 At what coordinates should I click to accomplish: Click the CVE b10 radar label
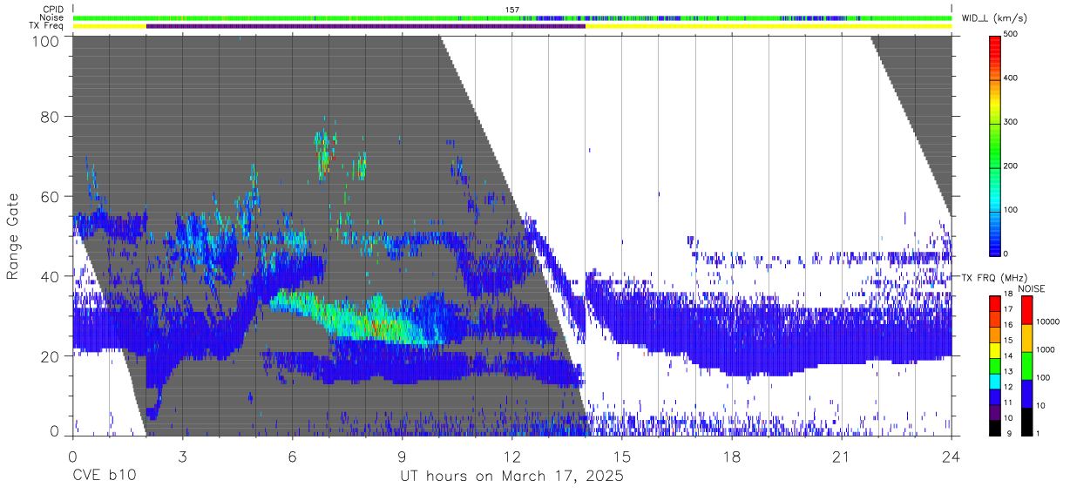(104, 477)
